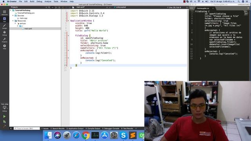Viewport: 251px width, 141px height.
Task: Open the Analyze menu
Action: [x=48, y=2]
